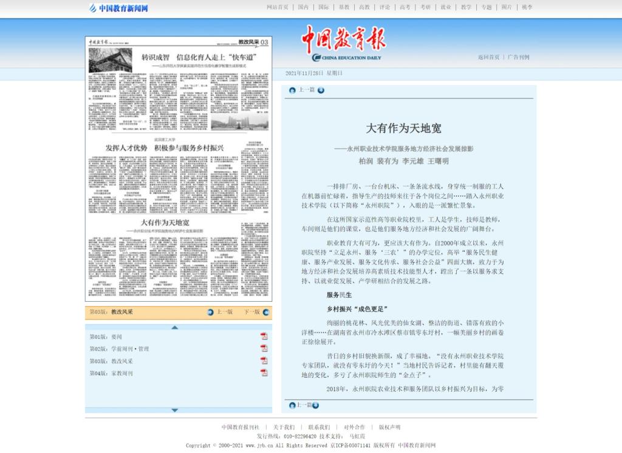
Task: Download the PDF for 第01版 要闻
Action: tap(264, 336)
